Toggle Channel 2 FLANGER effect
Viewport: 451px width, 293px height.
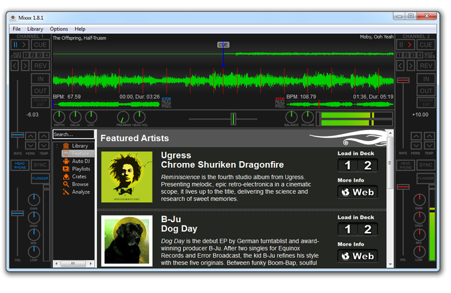click(x=426, y=178)
